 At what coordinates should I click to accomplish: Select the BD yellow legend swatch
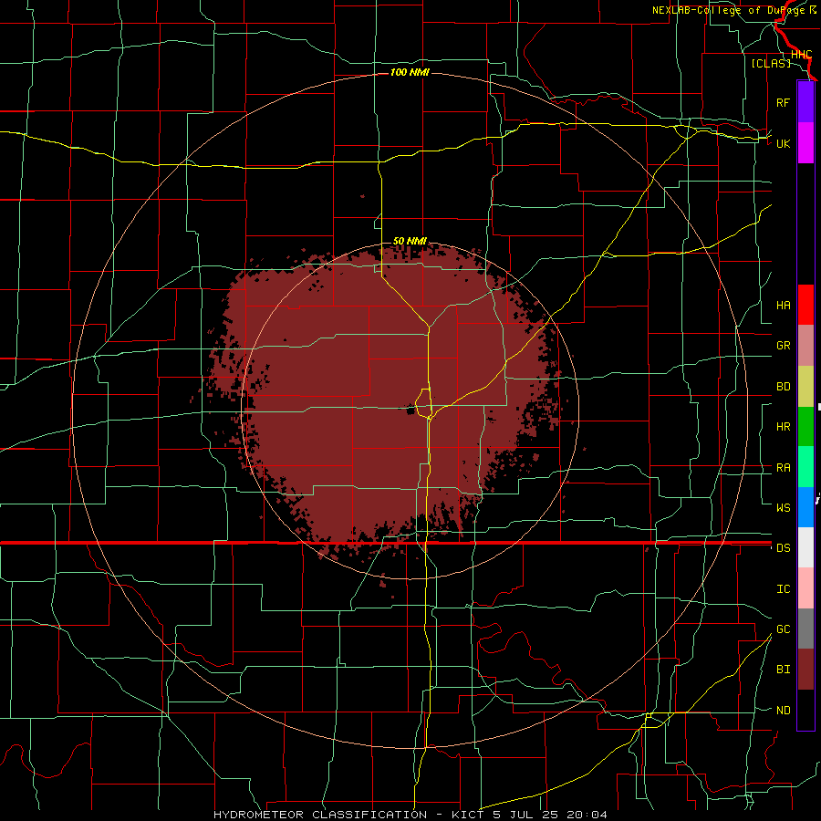pos(805,387)
